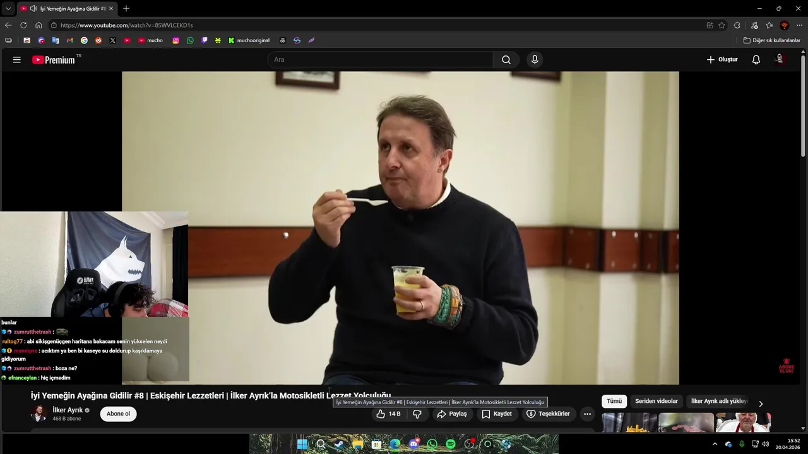Click the Ara search input field
Viewport: 808px width, 454px height.
pyautogui.click(x=380, y=60)
